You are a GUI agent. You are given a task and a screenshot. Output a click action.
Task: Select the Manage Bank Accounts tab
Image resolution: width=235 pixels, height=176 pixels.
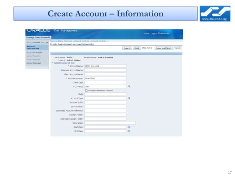pos(38,37)
